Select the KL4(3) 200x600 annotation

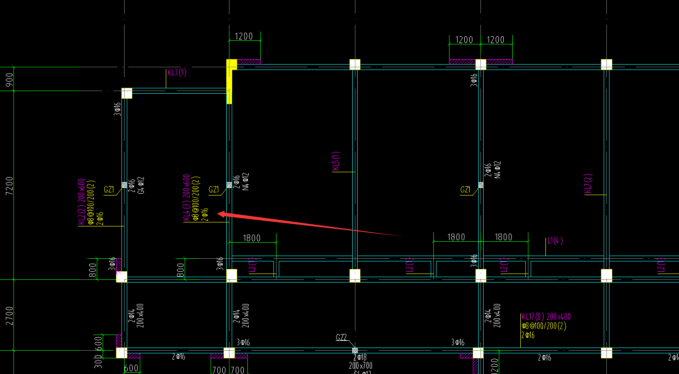pyautogui.click(x=186, y=198)
